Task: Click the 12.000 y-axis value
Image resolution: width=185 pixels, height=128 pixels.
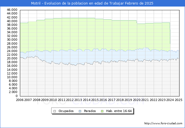Action: 12,74
